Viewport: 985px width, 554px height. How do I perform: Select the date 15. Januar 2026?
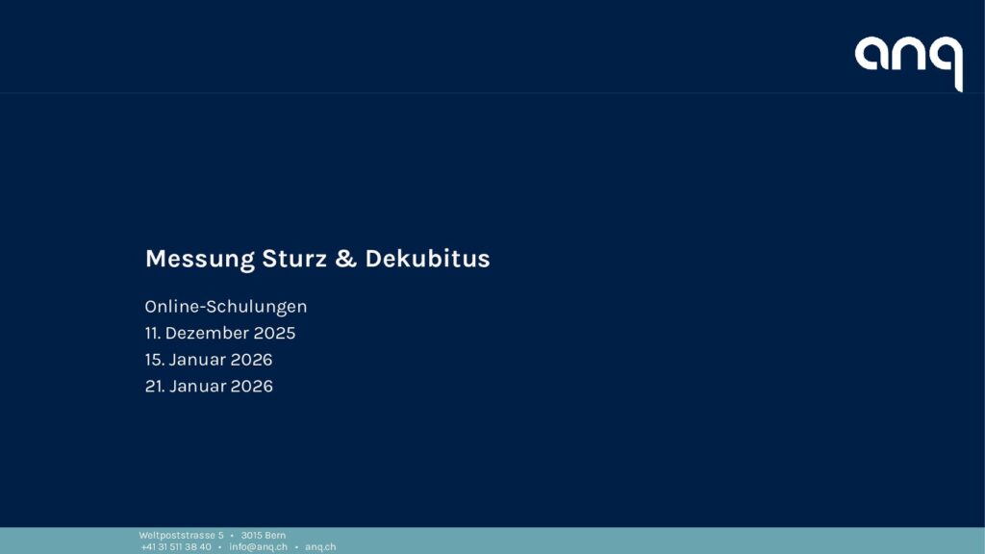pyautogui.click(x=209, y=360)
